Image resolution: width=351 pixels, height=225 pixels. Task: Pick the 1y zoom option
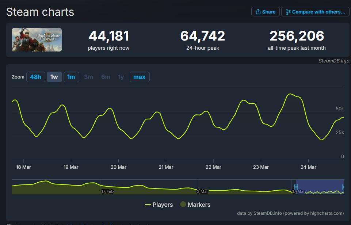[121, 77]
